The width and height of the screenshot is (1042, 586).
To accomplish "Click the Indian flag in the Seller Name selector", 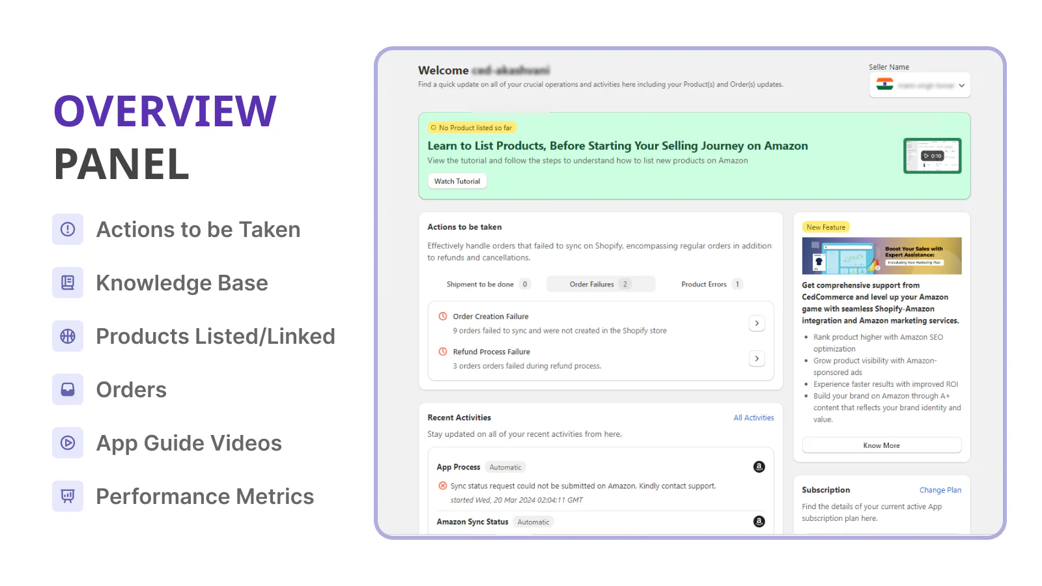I will click(x=884, y=85).
